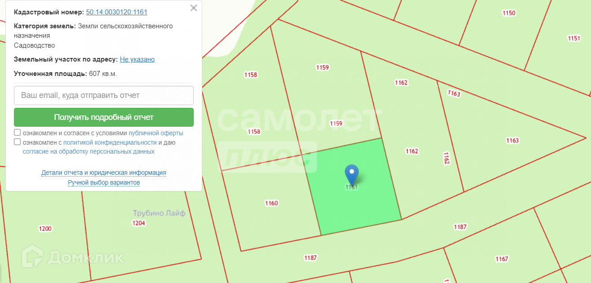Click the 'Уточненная площадь: 607 кв.м.' text
This screenshot has height=283, width=591.
66,74
